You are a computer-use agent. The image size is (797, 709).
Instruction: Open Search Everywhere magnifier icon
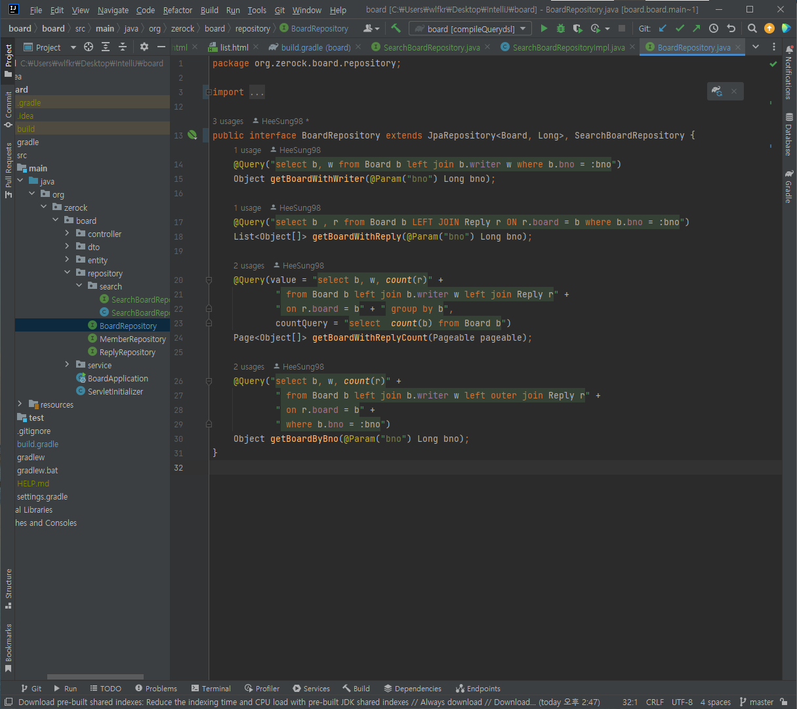coord(752,28)
